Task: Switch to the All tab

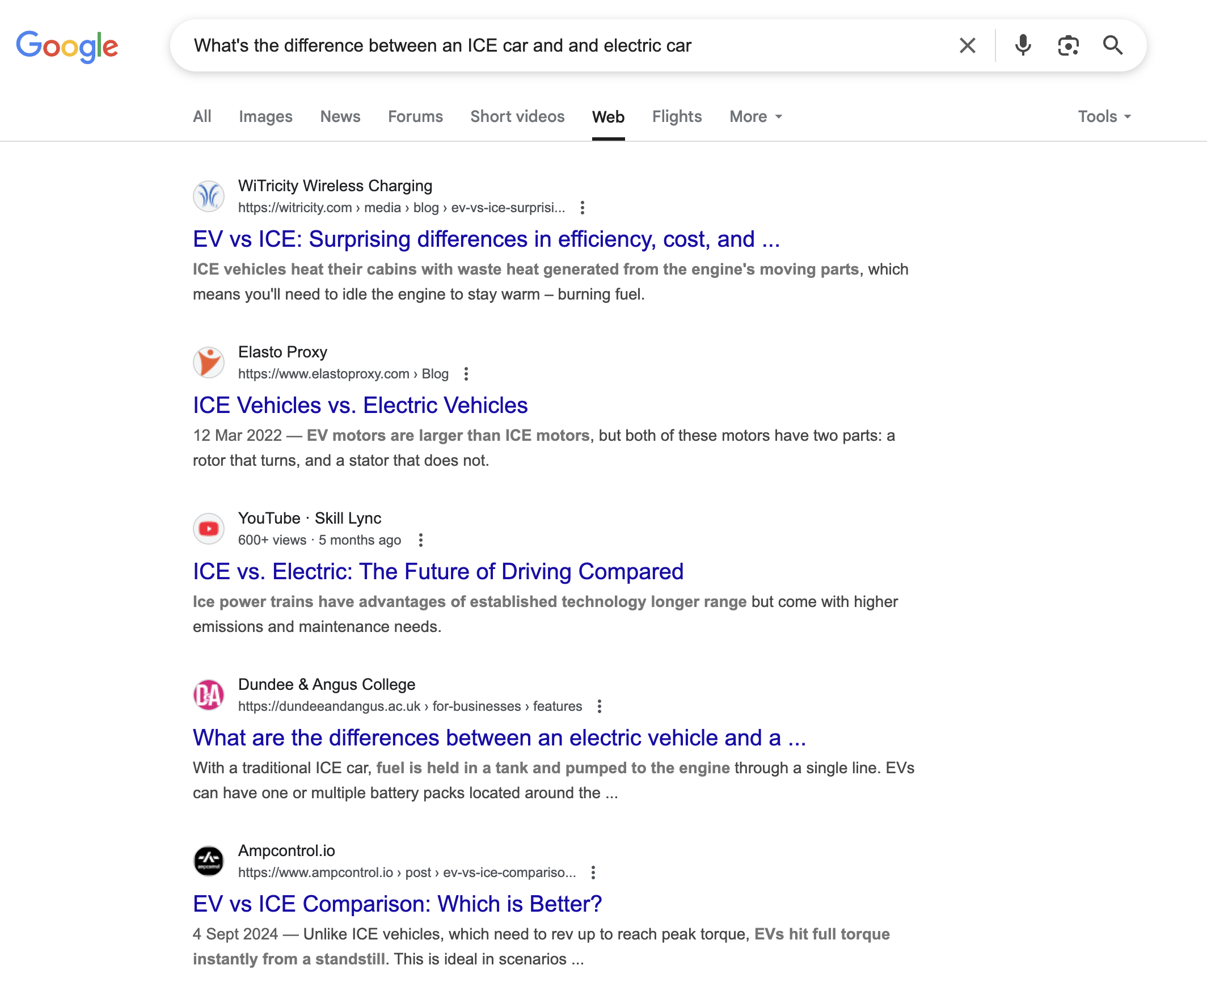Action: click(202, 117)
